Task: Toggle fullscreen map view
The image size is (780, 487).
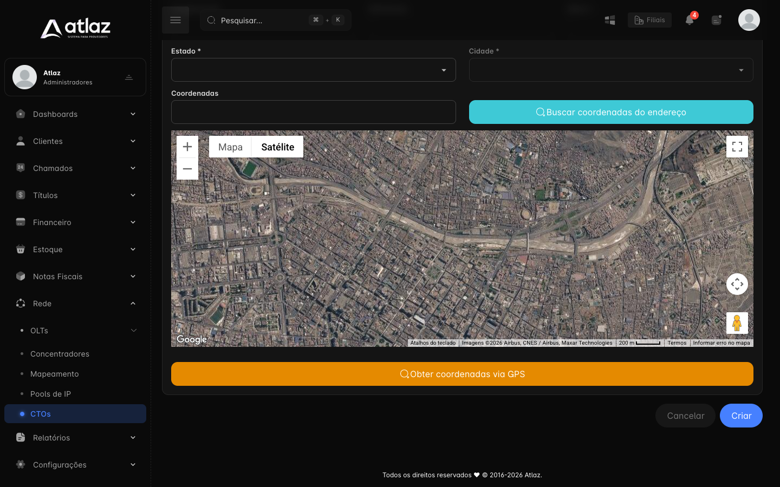Action: click(x=737, y=147)
